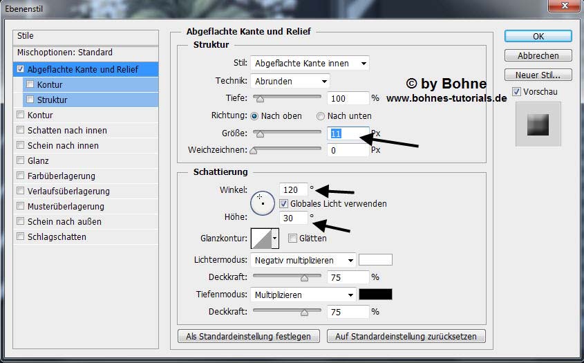
Task: Expand the Glanzkontur dropdown arrow
Action: tap(275, 239)
